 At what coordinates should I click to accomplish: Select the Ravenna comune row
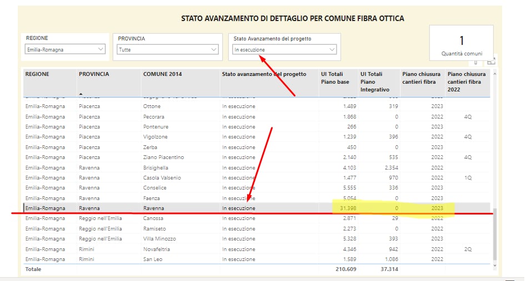pos(153,208)
